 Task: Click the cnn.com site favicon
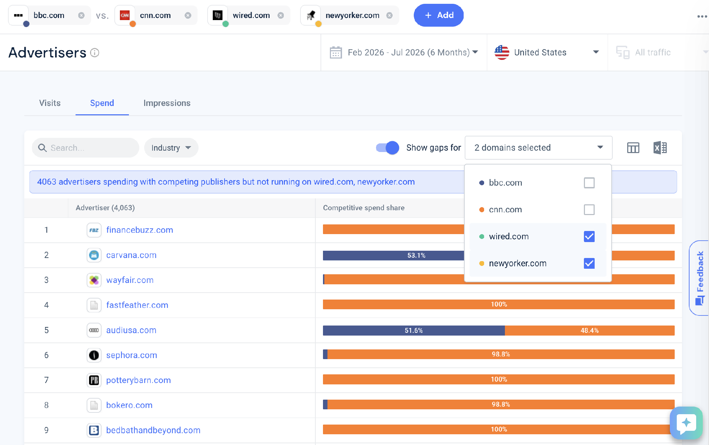click(x=125, y=15)
